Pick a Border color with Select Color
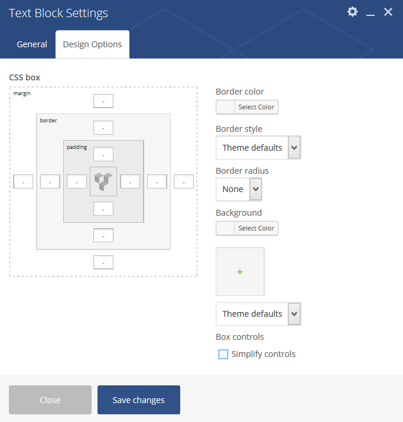 (247, 107)
